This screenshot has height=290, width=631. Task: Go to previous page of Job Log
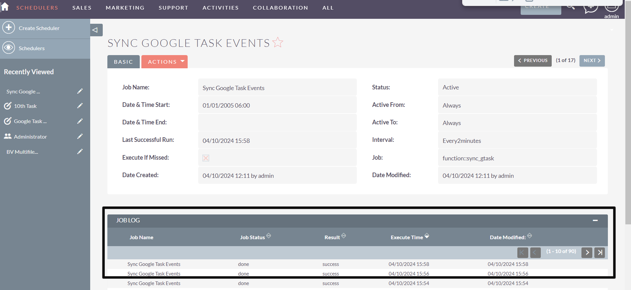535,252
